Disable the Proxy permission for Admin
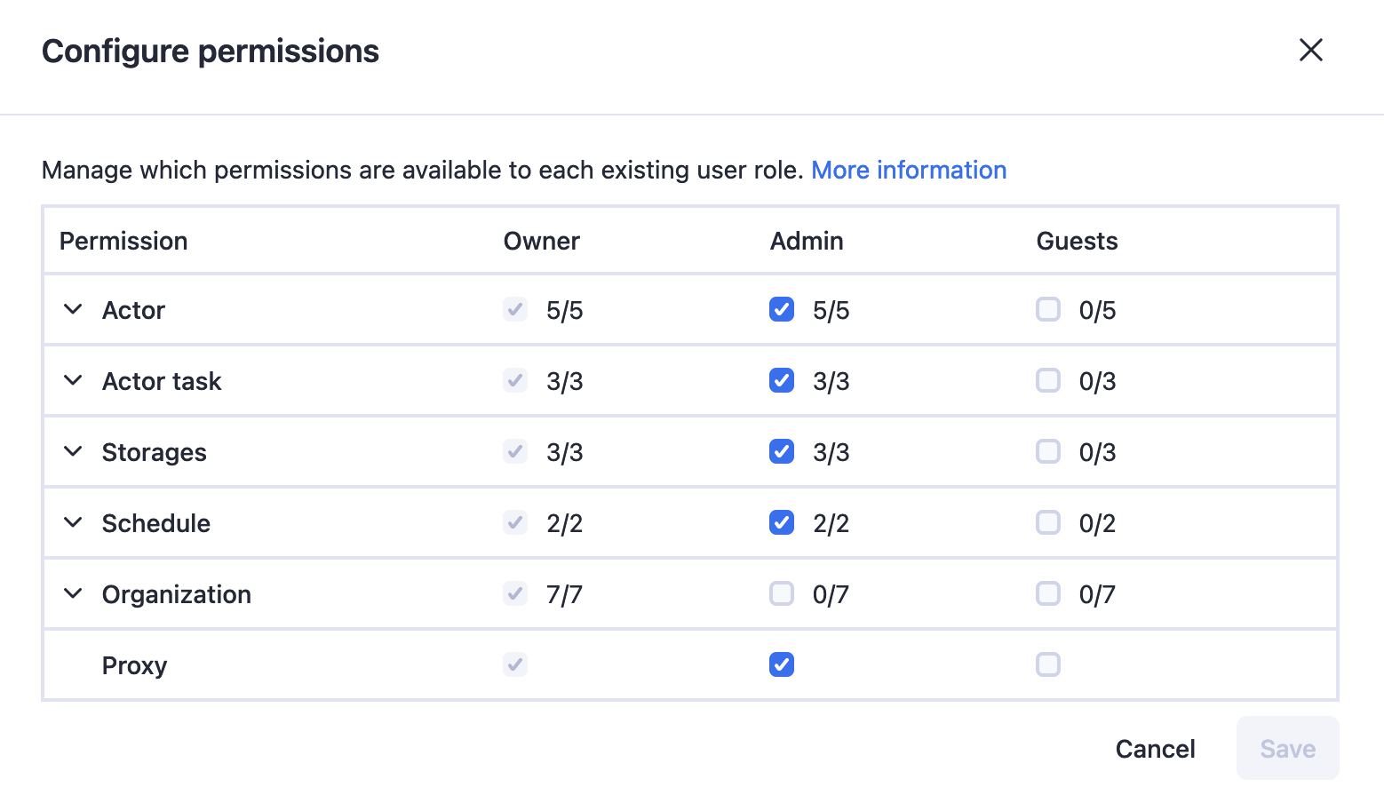 click(782, 664)
